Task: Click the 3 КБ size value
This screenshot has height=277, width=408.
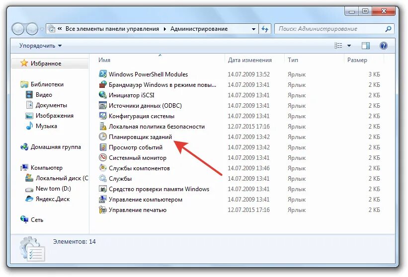Action: coord(374,74)
